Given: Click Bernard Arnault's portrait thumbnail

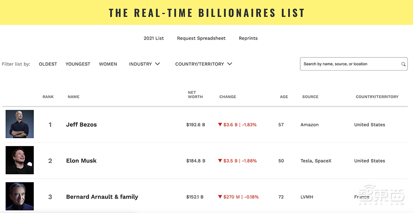Looking at the screenshot, I should (20, 196).
